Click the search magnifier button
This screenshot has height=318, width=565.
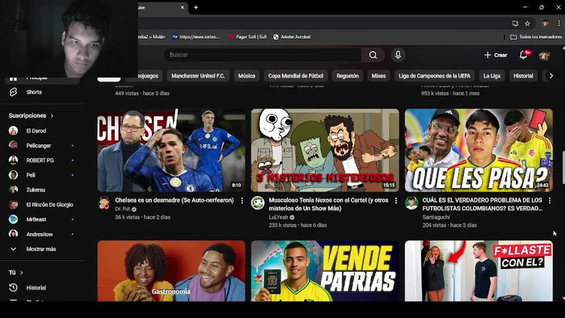pos(373,55)
